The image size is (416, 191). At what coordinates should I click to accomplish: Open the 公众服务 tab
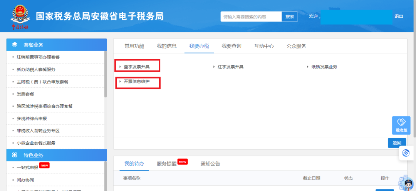pos(296,46)
